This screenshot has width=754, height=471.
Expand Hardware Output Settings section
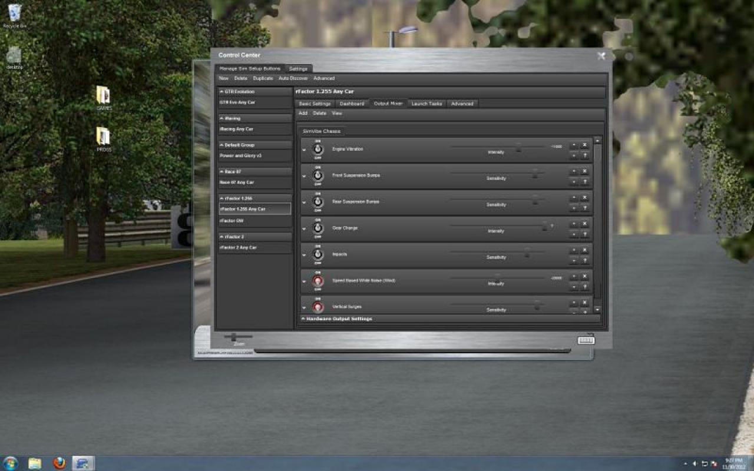click(x=450, y=319)
